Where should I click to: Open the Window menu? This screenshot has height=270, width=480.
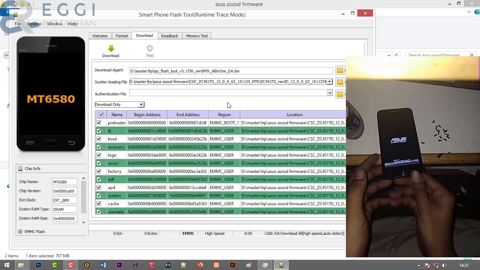[55, 24]
